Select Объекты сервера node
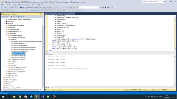 tap(12, 80)
